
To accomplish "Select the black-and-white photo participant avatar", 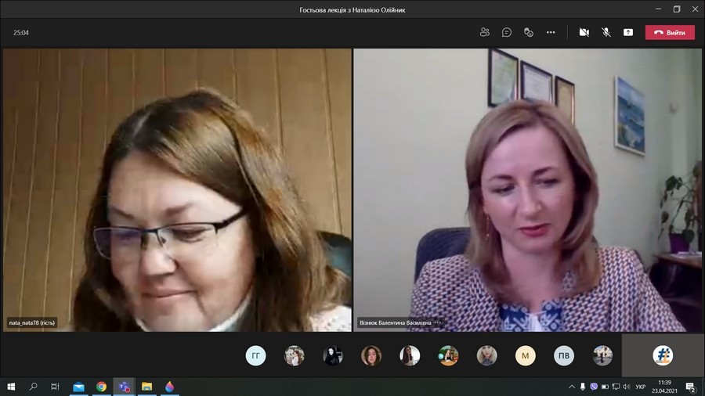I will (x=333, y=355).
